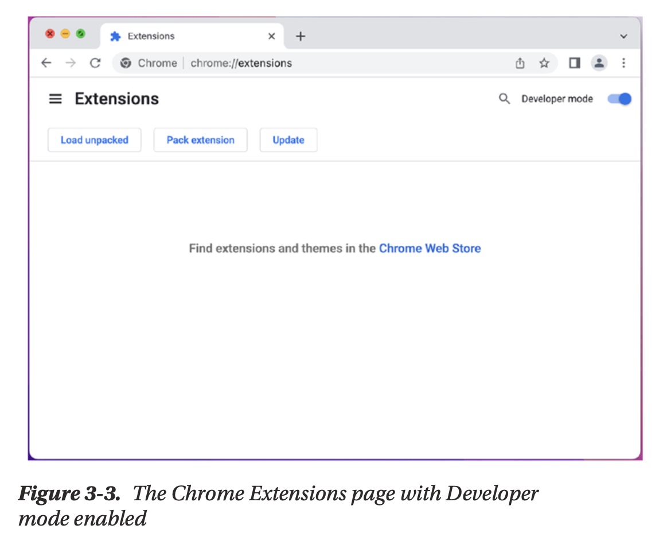
Task: Click the forward navigation arrow
Action: click(x=71, y=63)
